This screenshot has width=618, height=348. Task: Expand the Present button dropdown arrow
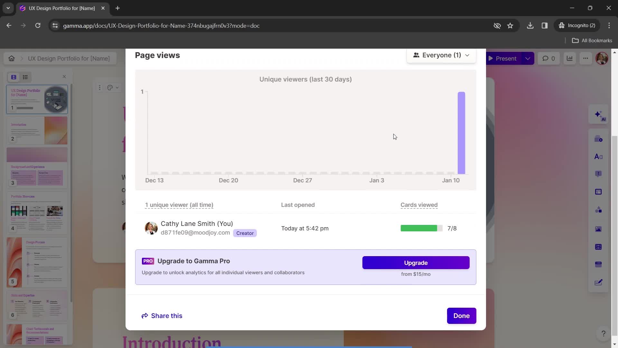click(527, 58)
